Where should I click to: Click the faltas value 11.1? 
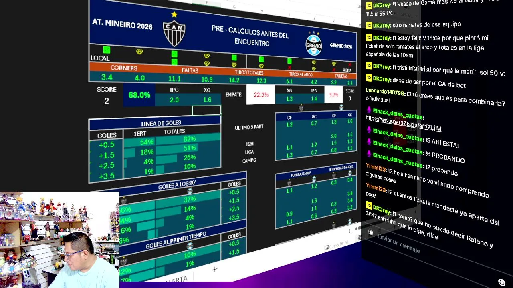[x=174, y=79]
